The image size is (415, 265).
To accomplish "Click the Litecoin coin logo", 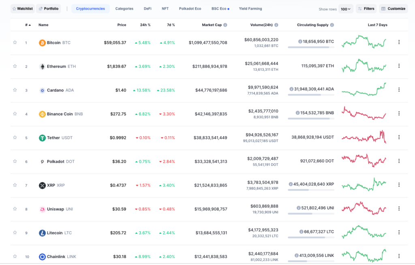I will (42, 233).
